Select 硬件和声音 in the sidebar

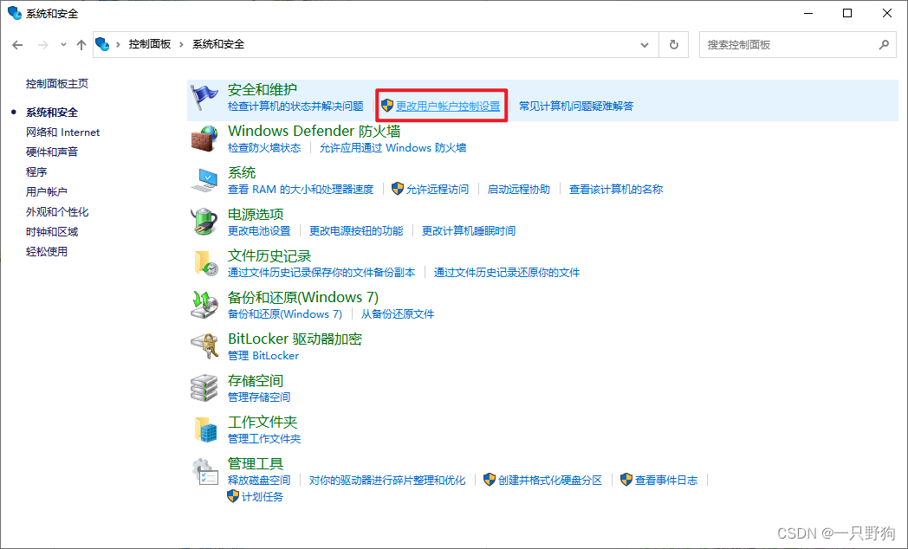51,152
